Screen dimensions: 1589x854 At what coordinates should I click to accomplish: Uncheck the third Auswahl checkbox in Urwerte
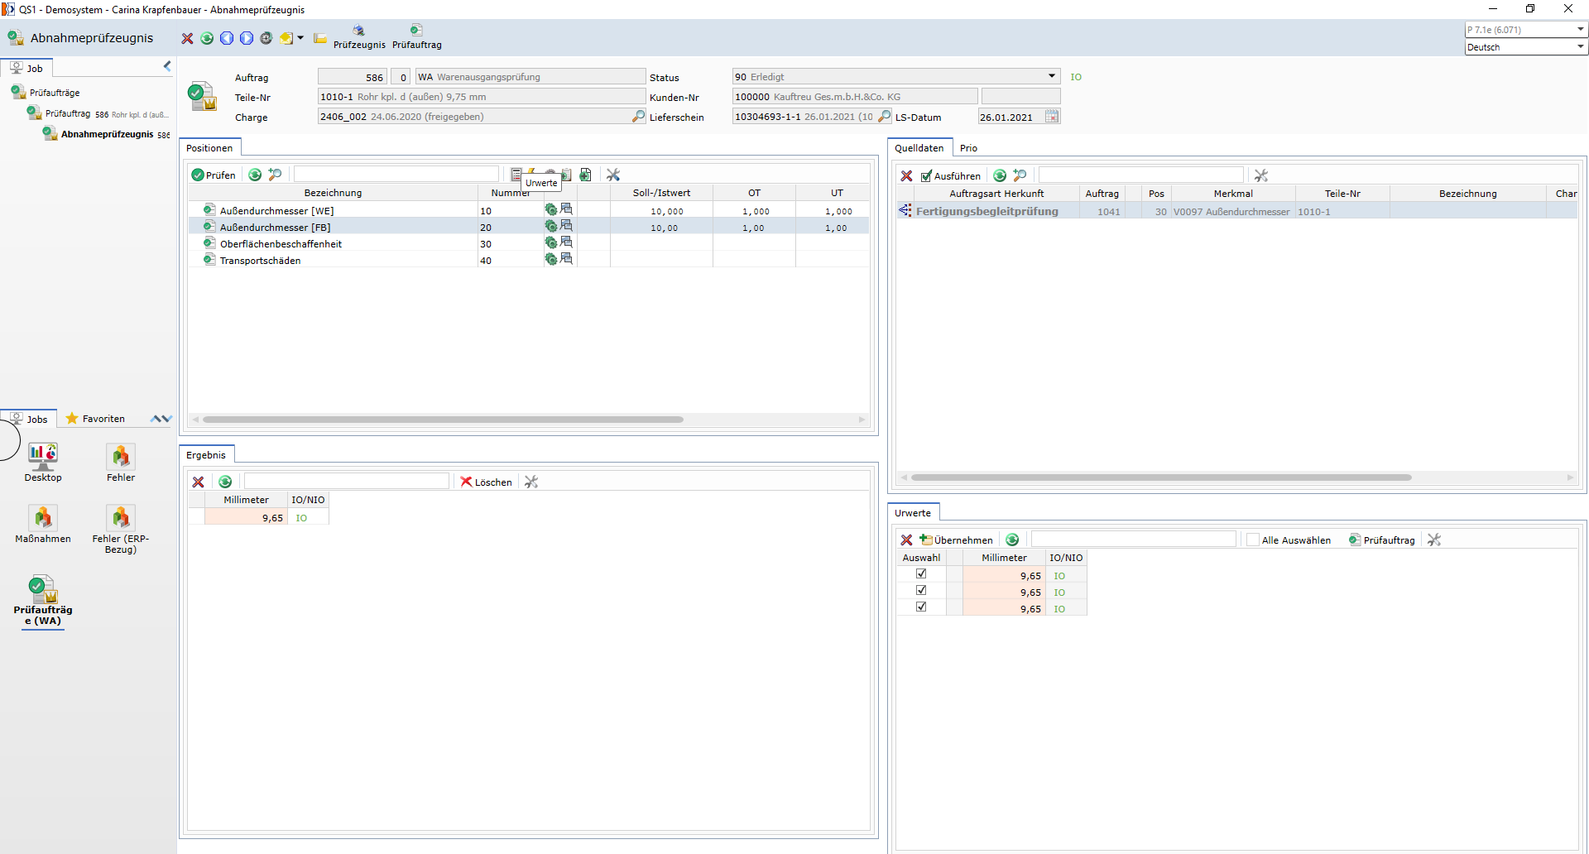(x=921, y=607)
